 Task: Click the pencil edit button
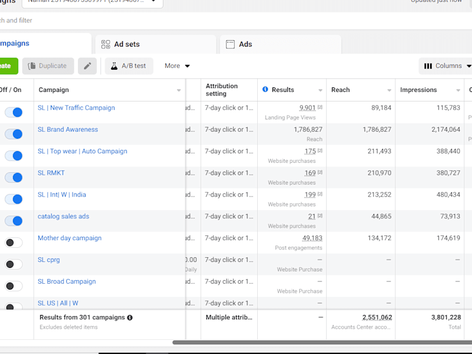[87, 66]
